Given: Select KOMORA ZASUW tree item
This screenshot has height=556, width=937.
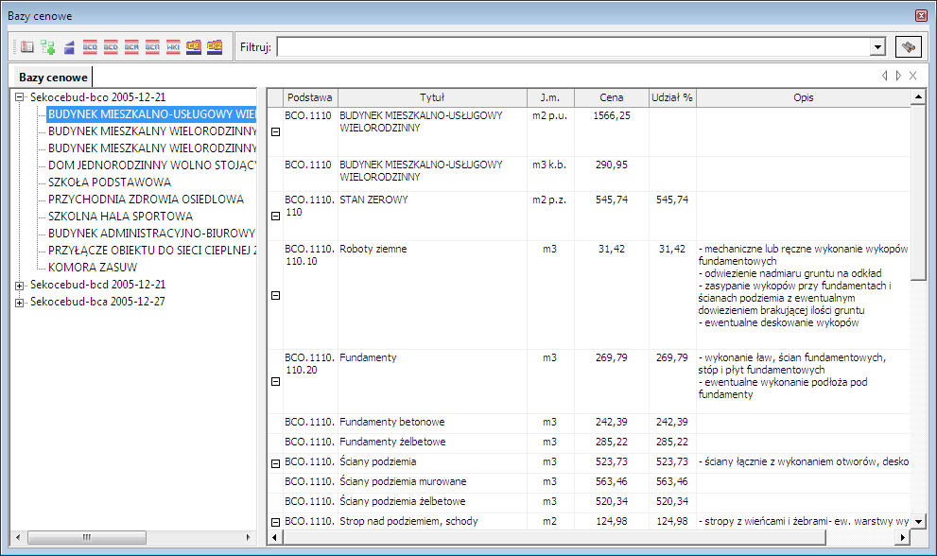Looking at the screenshot, I should [x=93, y=268].
